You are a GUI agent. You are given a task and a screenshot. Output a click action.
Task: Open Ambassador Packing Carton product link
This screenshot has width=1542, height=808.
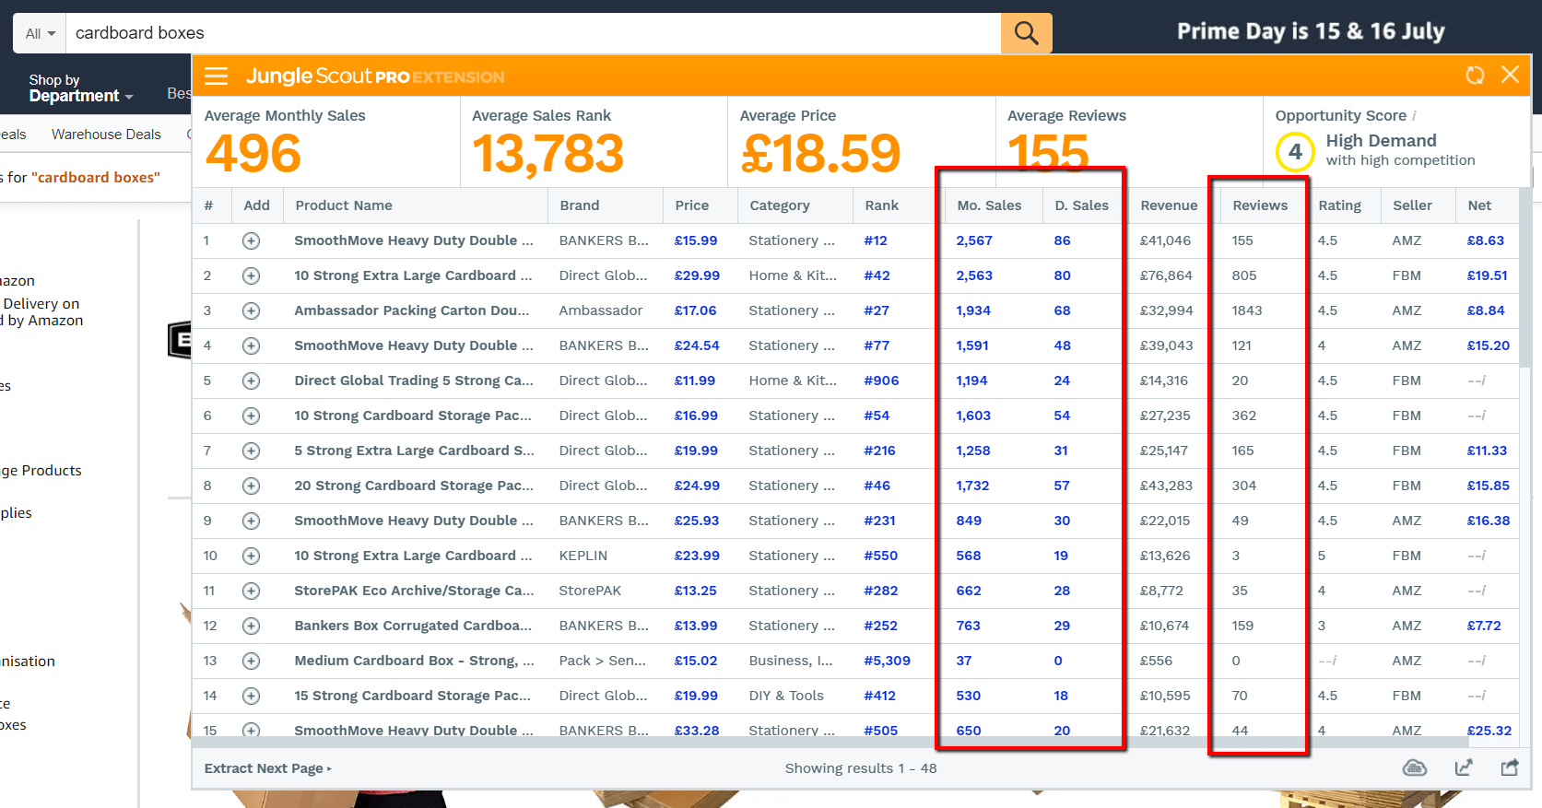412,310
